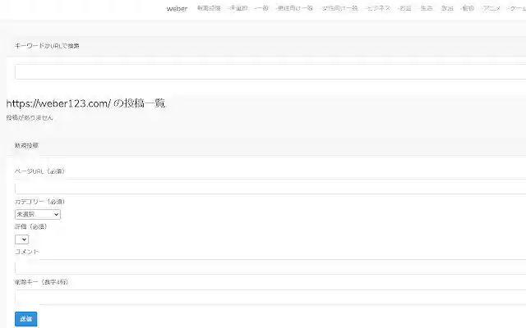Select the 未選択 category in navigation
The image size is (526, 328).
point(238,8)
